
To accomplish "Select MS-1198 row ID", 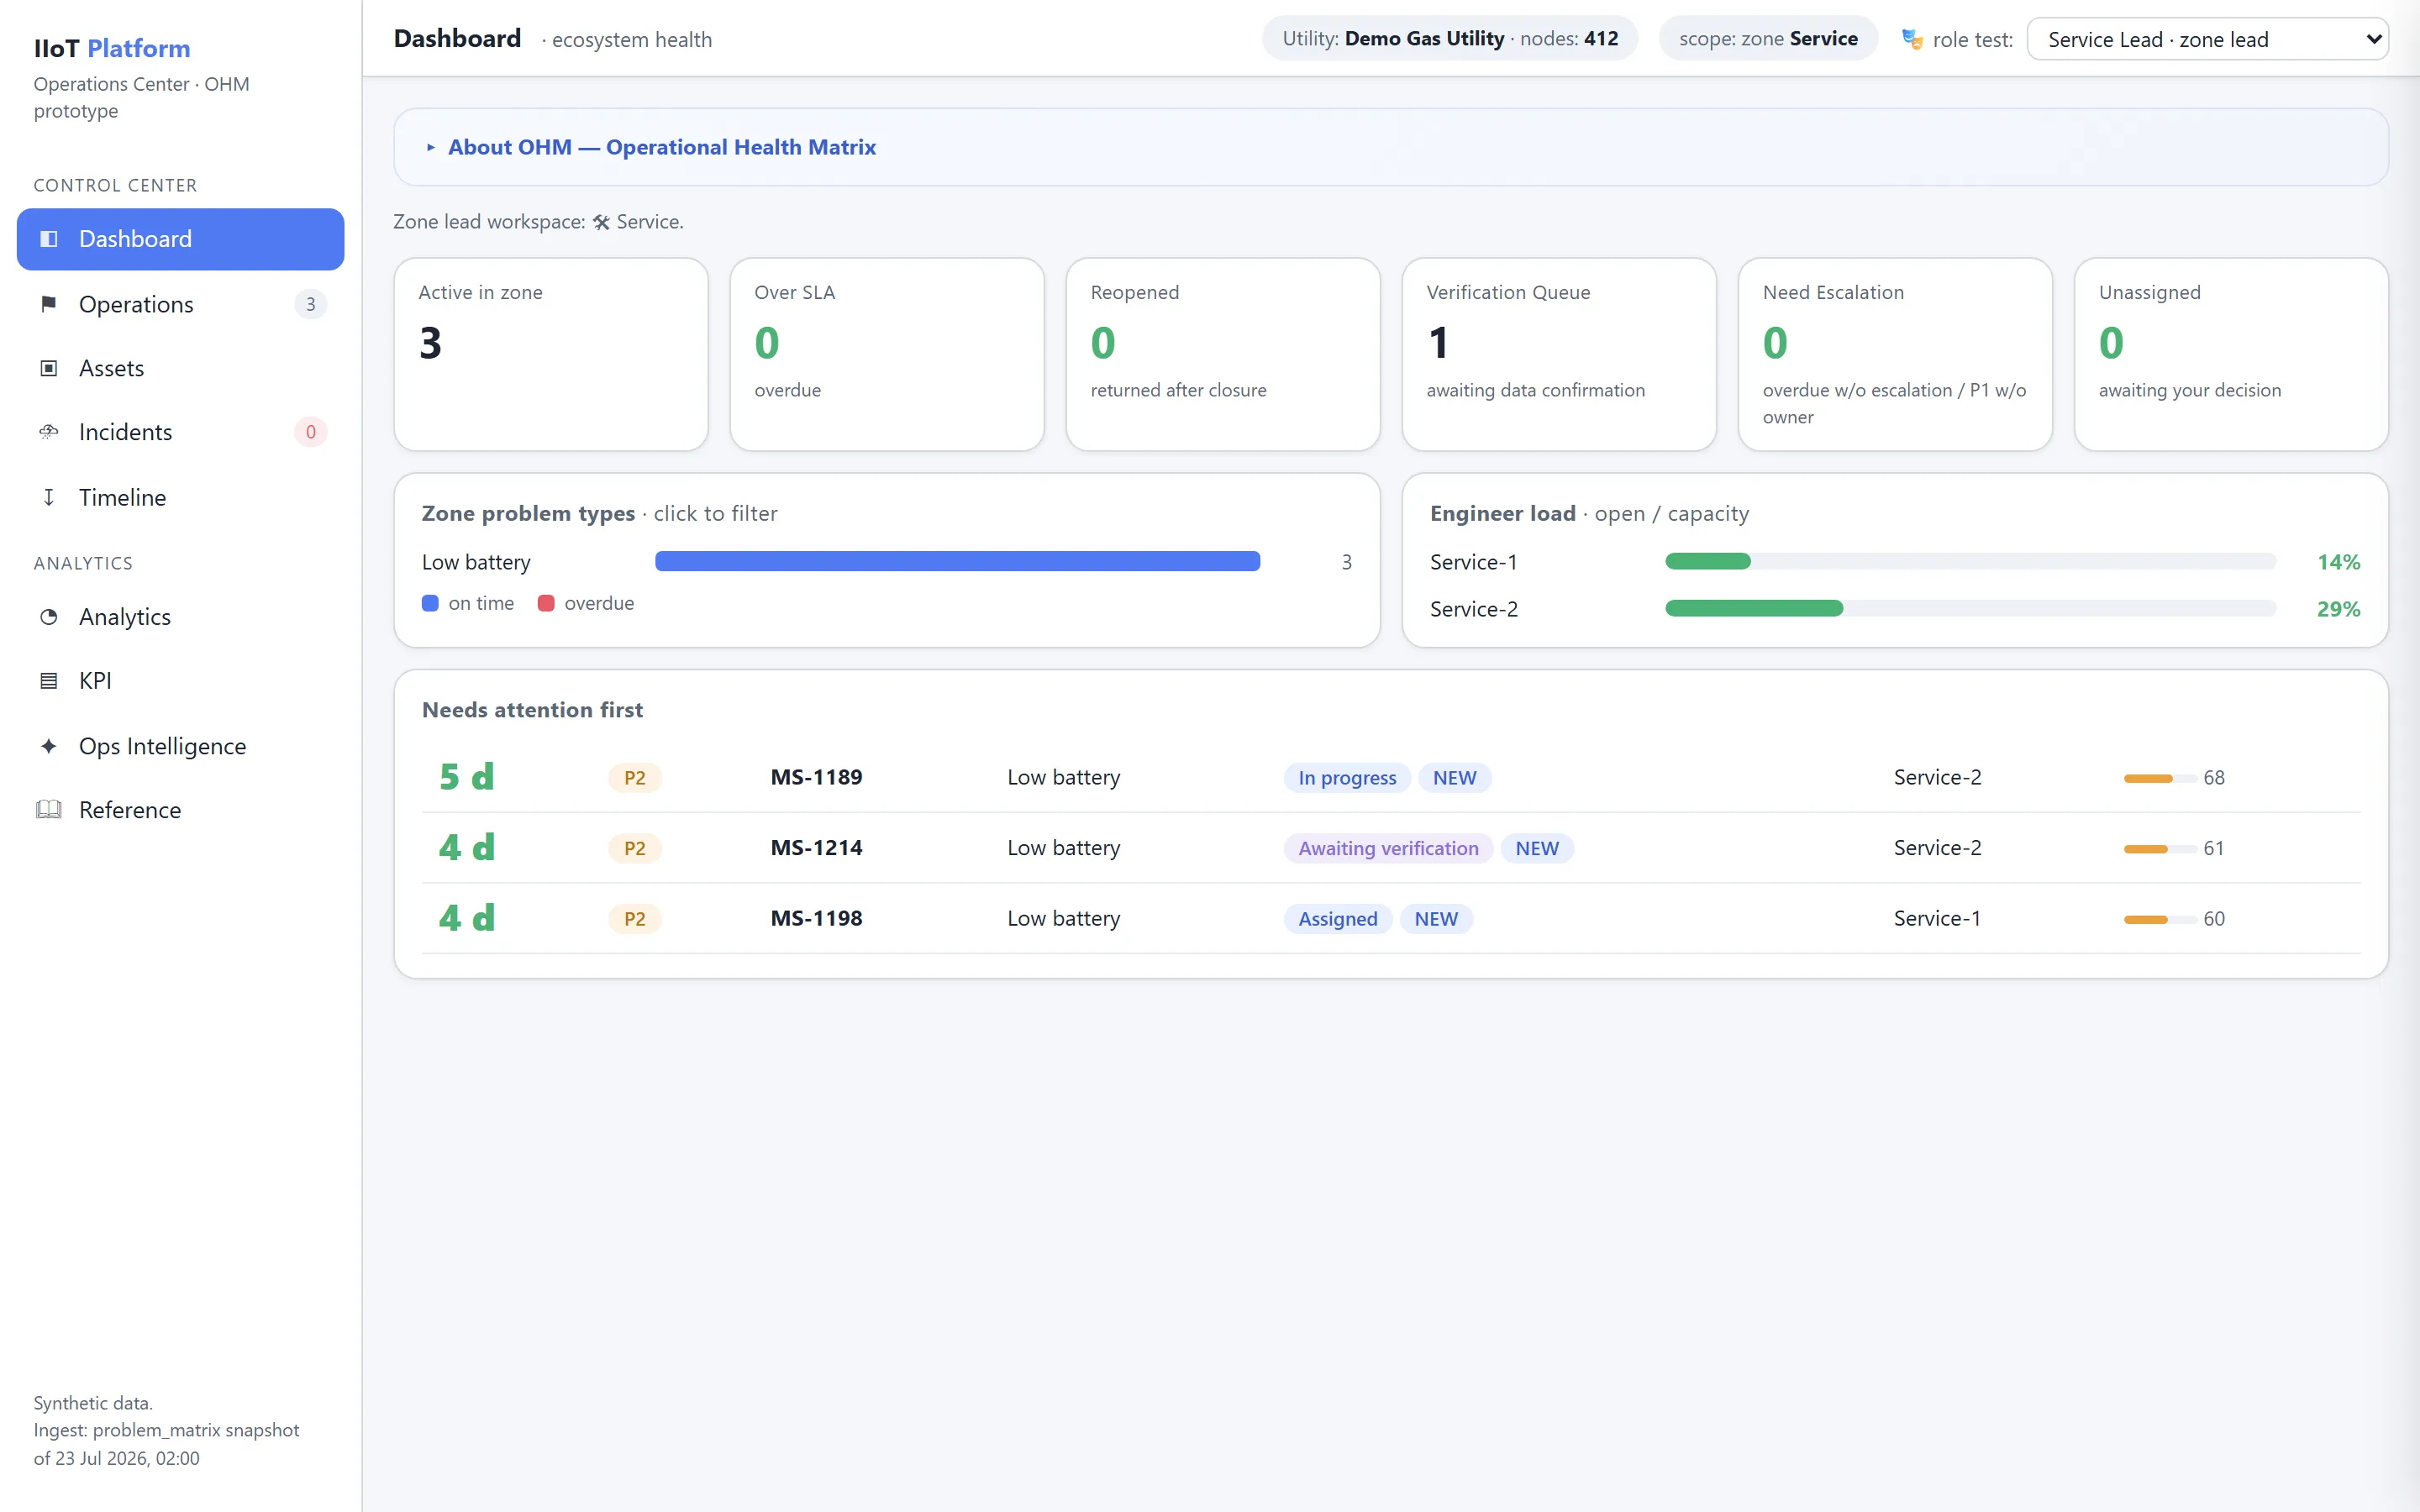I will coord(816,919).
